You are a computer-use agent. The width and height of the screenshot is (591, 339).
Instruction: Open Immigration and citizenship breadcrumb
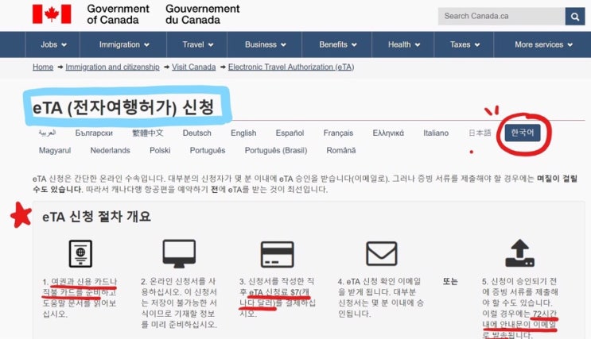112,67
